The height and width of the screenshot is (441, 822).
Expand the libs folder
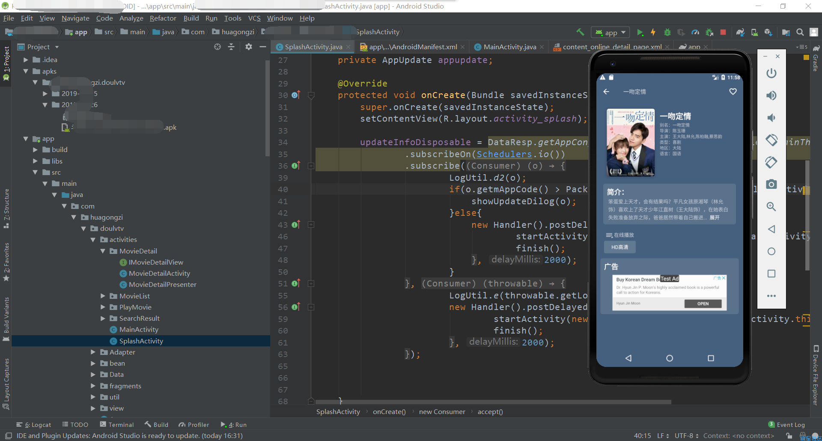tap(36, 161)
